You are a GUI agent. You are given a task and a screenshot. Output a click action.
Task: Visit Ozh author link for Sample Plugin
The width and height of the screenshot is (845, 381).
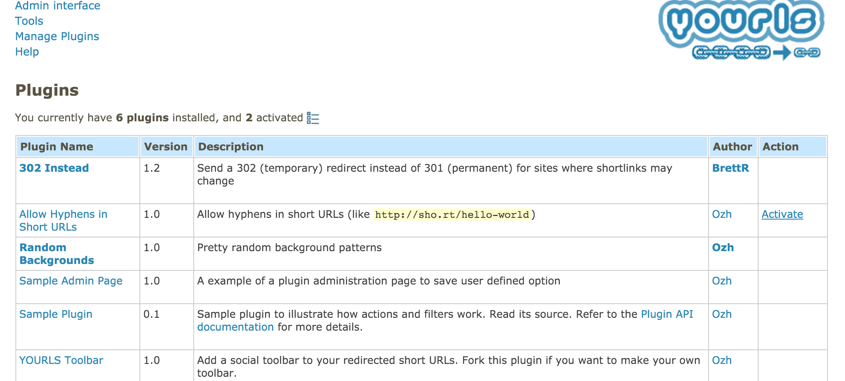pyautogui.click(x=722, y=314)
